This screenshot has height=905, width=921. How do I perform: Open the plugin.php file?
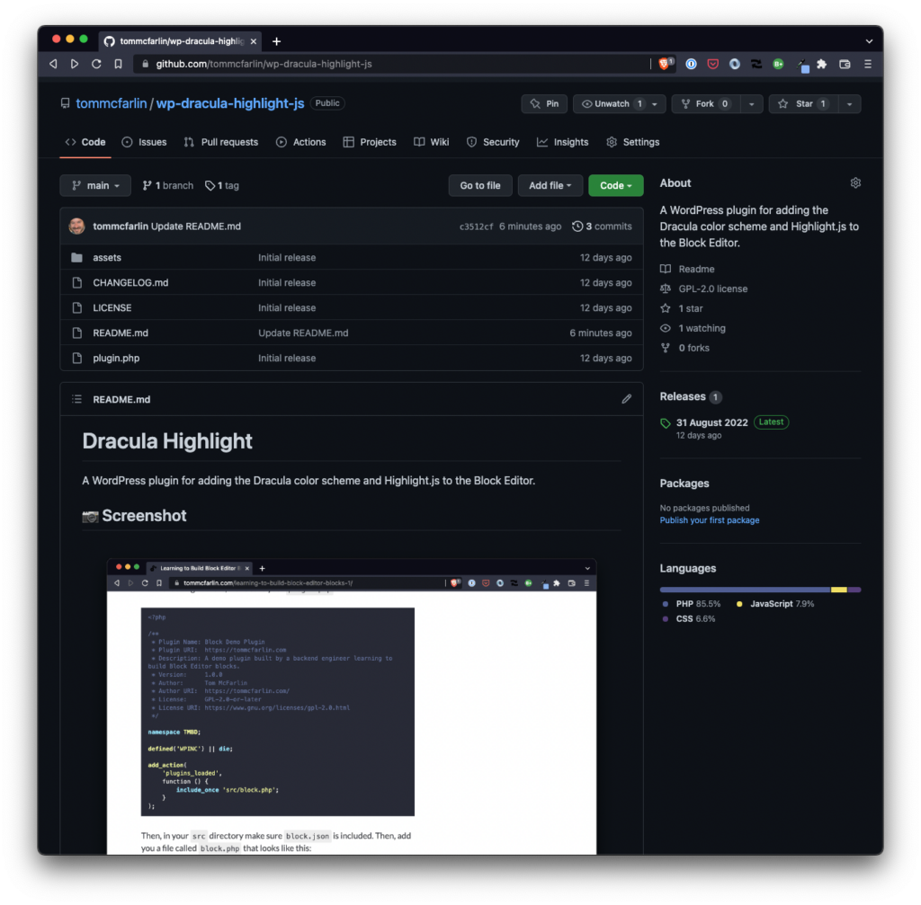[x=116, y=358]
